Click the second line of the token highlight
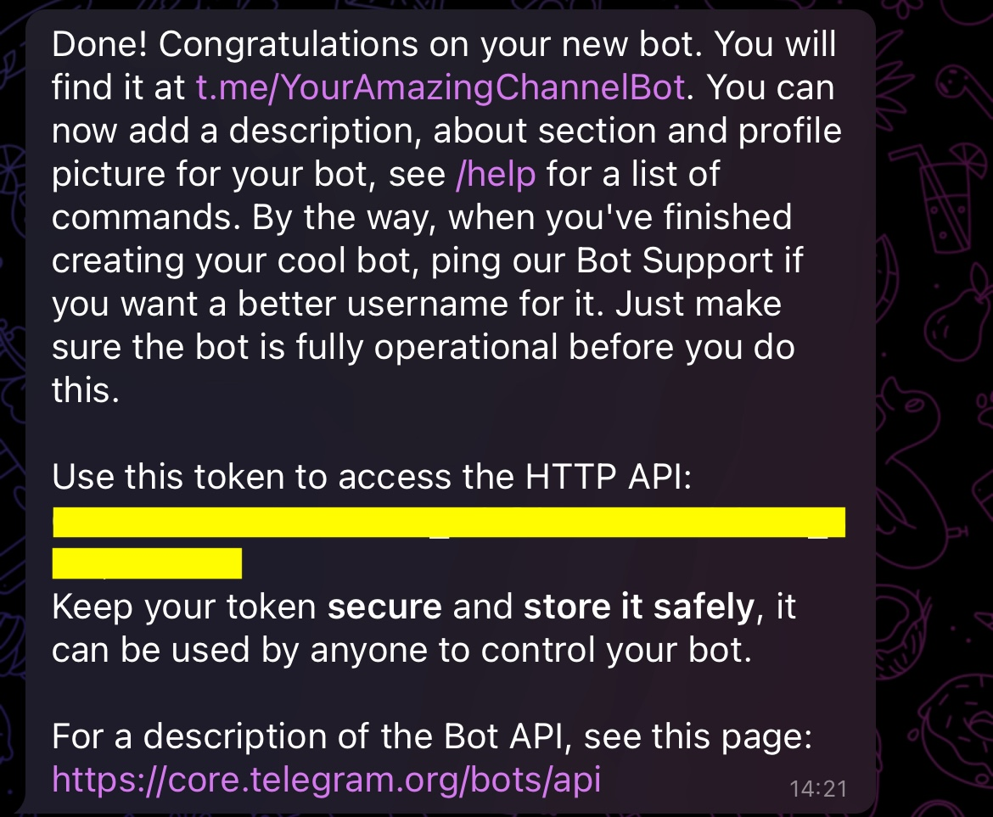This screenshot has height=817, width=993. click(x=146, y=562)
